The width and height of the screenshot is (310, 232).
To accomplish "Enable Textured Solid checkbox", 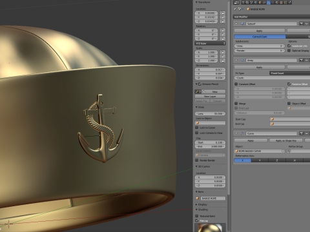I will (x=196, y=216).
